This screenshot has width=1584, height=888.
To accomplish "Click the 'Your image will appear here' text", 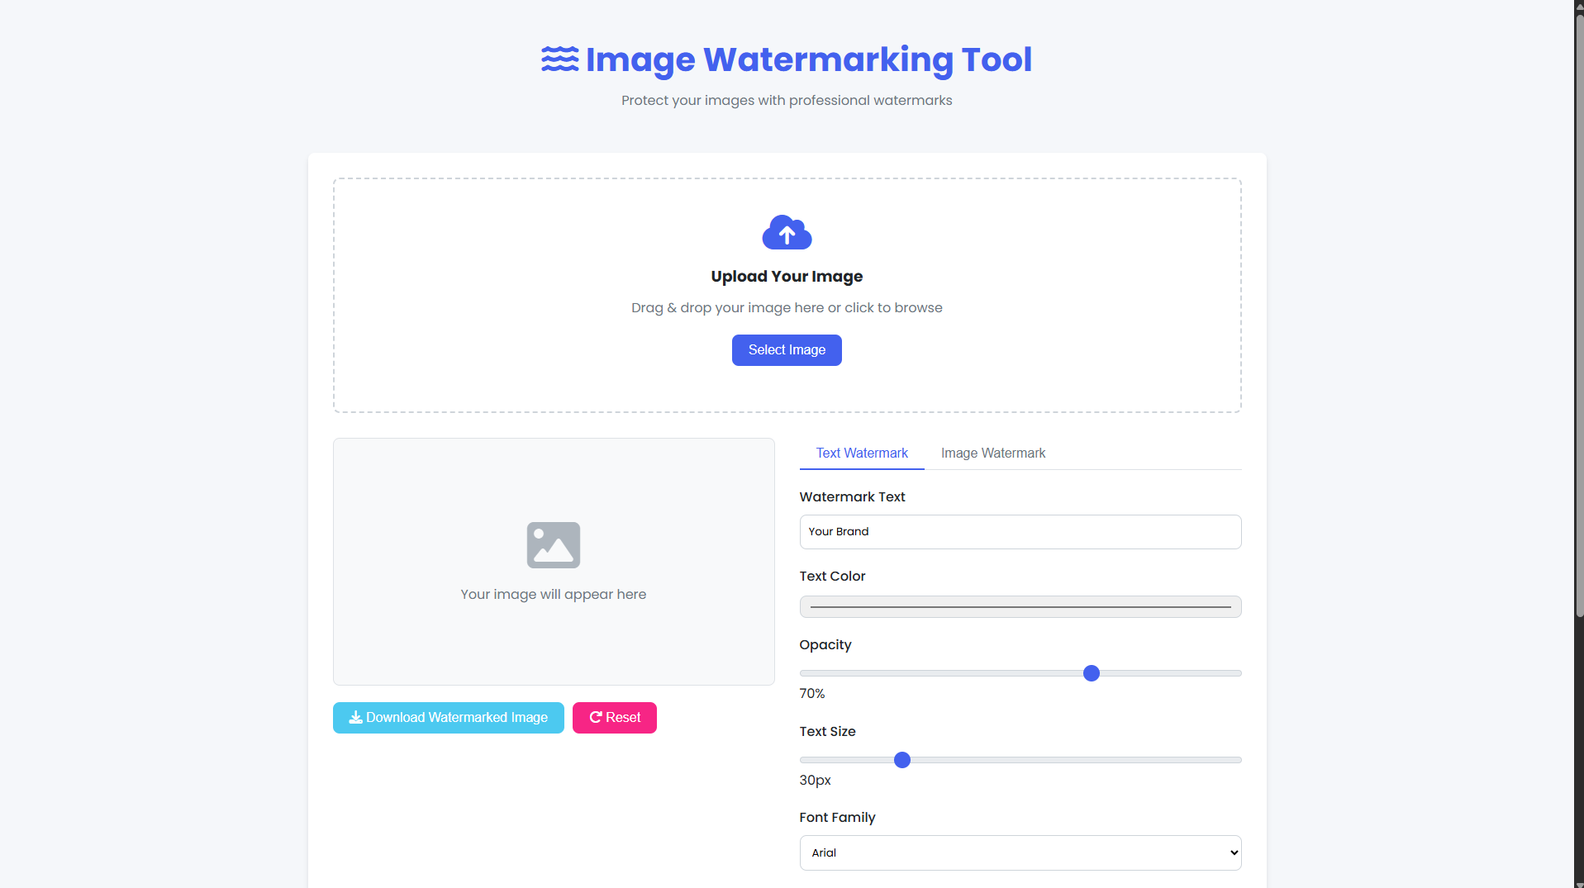I will pos(554,595).
